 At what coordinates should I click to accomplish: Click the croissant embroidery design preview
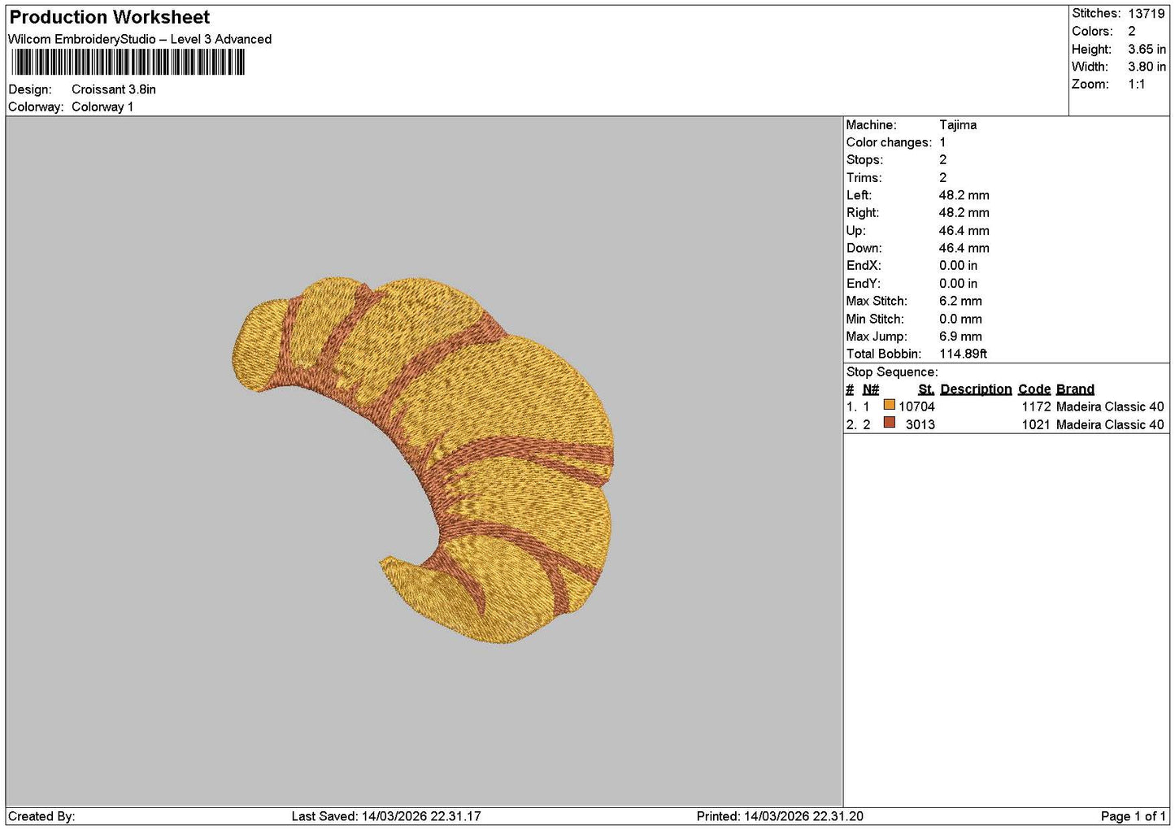point(423,460)
